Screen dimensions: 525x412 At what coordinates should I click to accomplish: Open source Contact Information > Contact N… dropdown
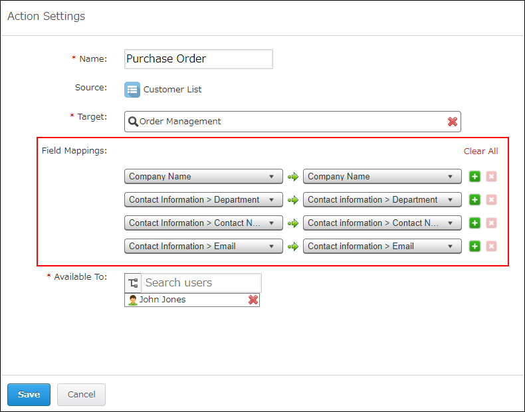pos(203,223)
